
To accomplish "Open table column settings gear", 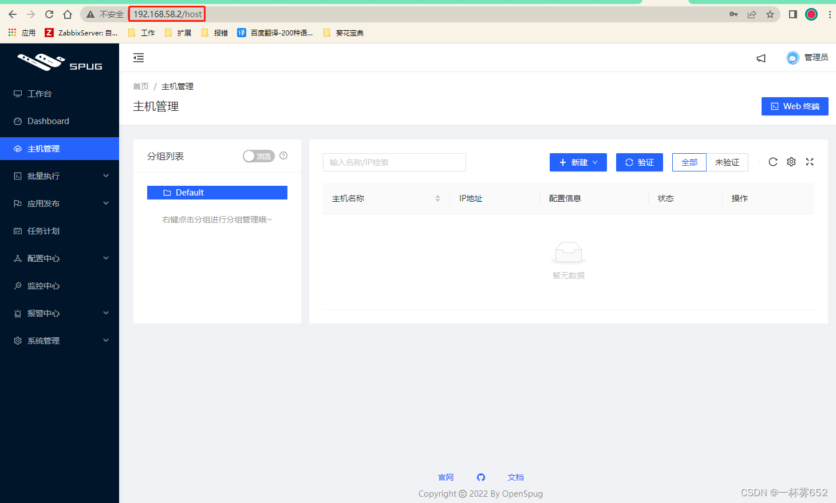I will point(791,162).
